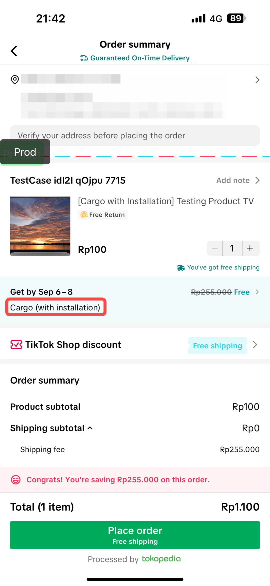Tap the Free shipping discount tag

pos(217,346)
